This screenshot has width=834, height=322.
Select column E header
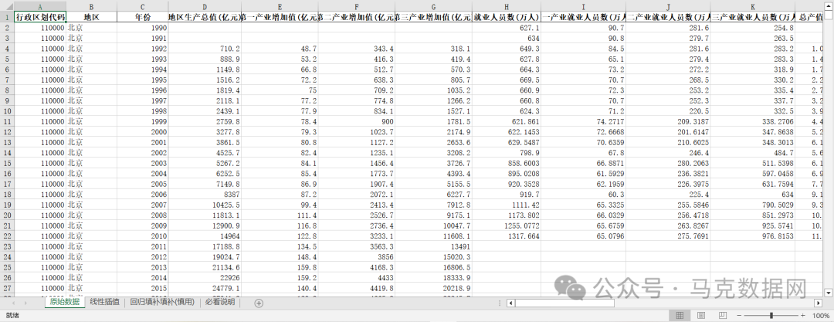pos(280,6)
